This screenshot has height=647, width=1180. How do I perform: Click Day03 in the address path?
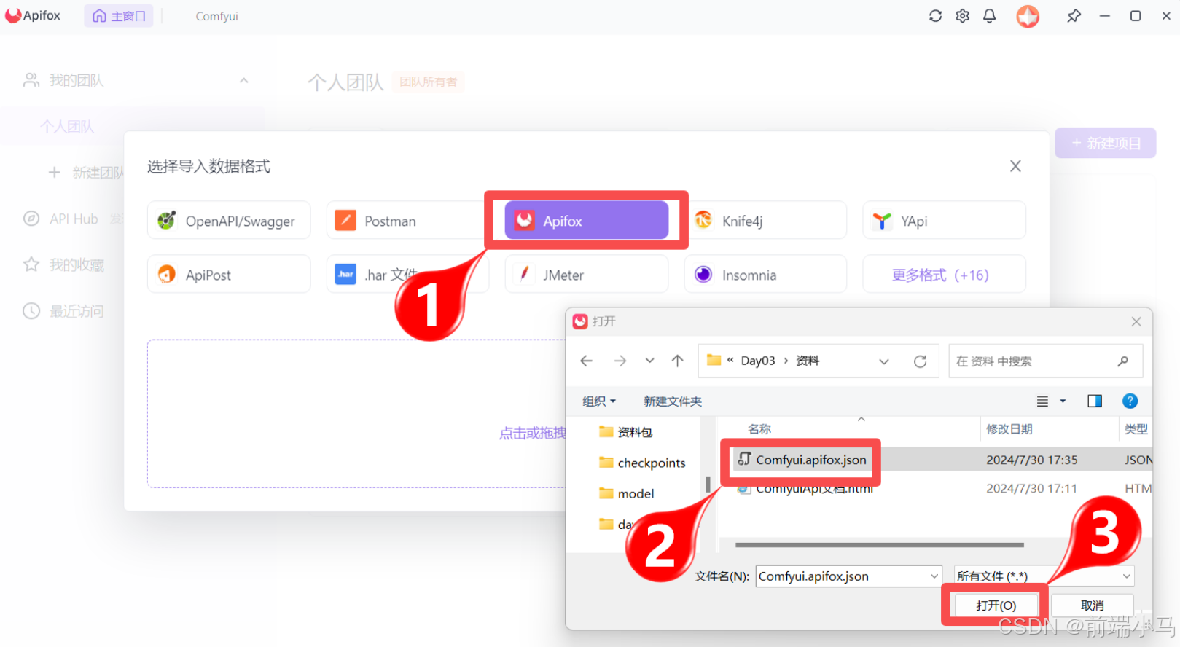pyautogui.click(x=758, y=361)
